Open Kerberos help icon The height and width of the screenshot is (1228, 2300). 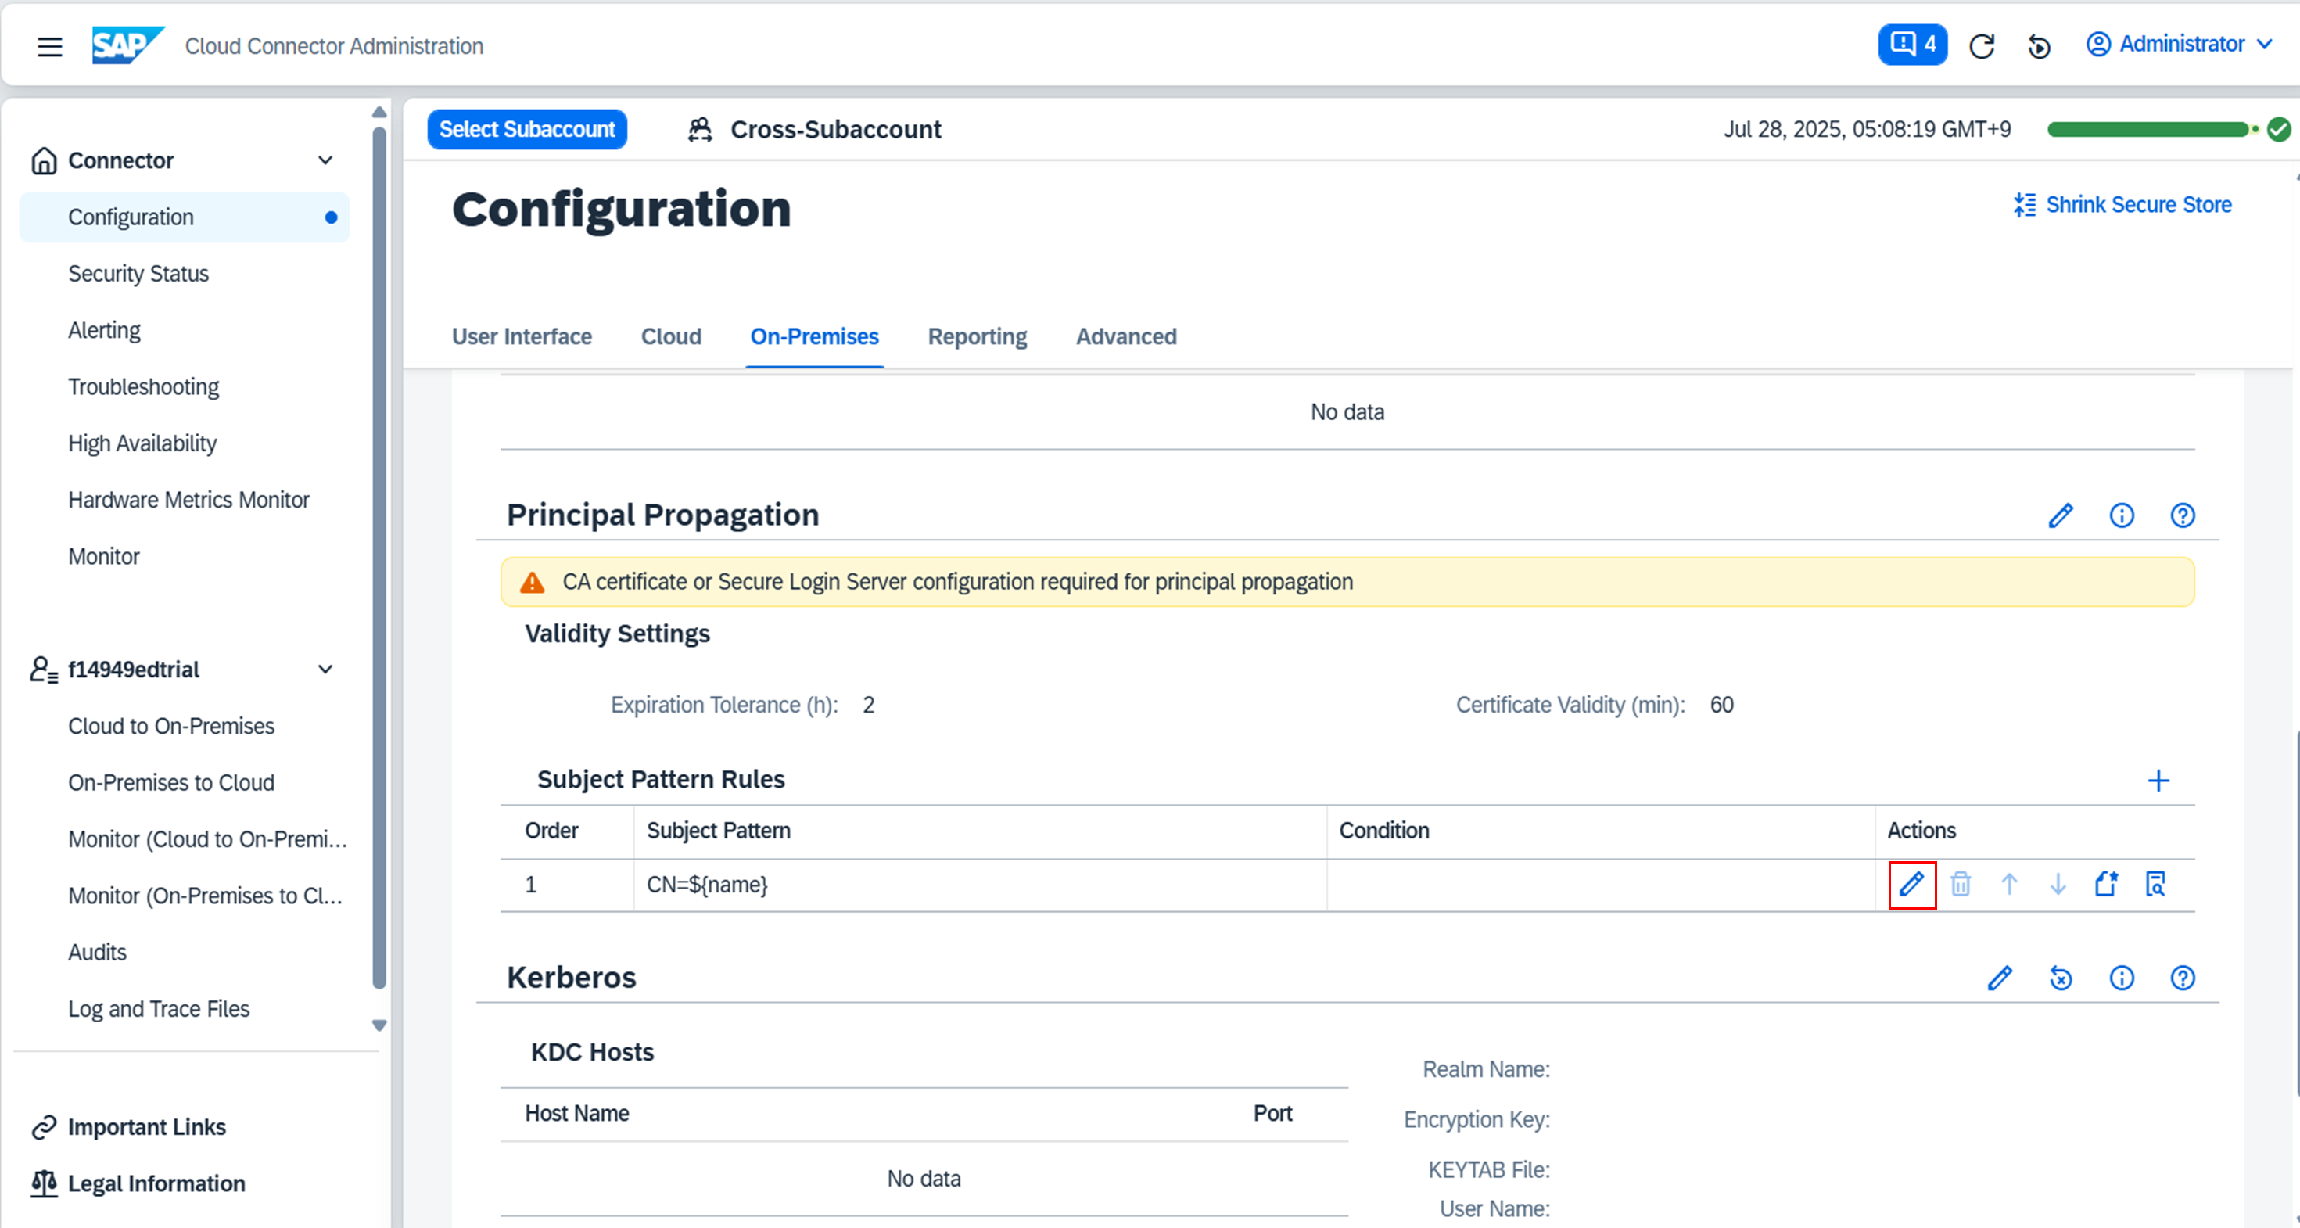point(2182,978)
